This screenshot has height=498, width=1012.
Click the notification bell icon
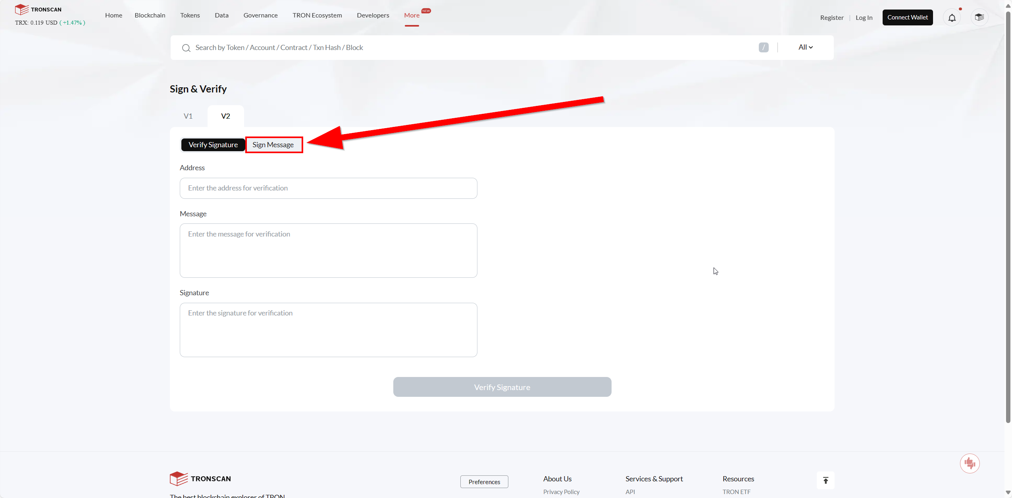pos(952,18)
